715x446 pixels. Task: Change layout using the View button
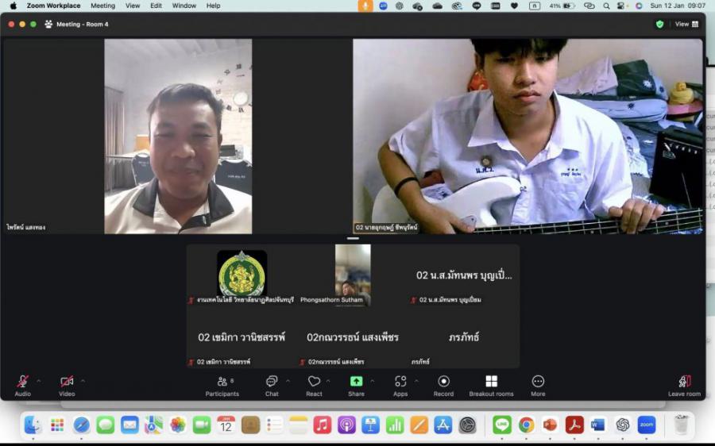686,24
